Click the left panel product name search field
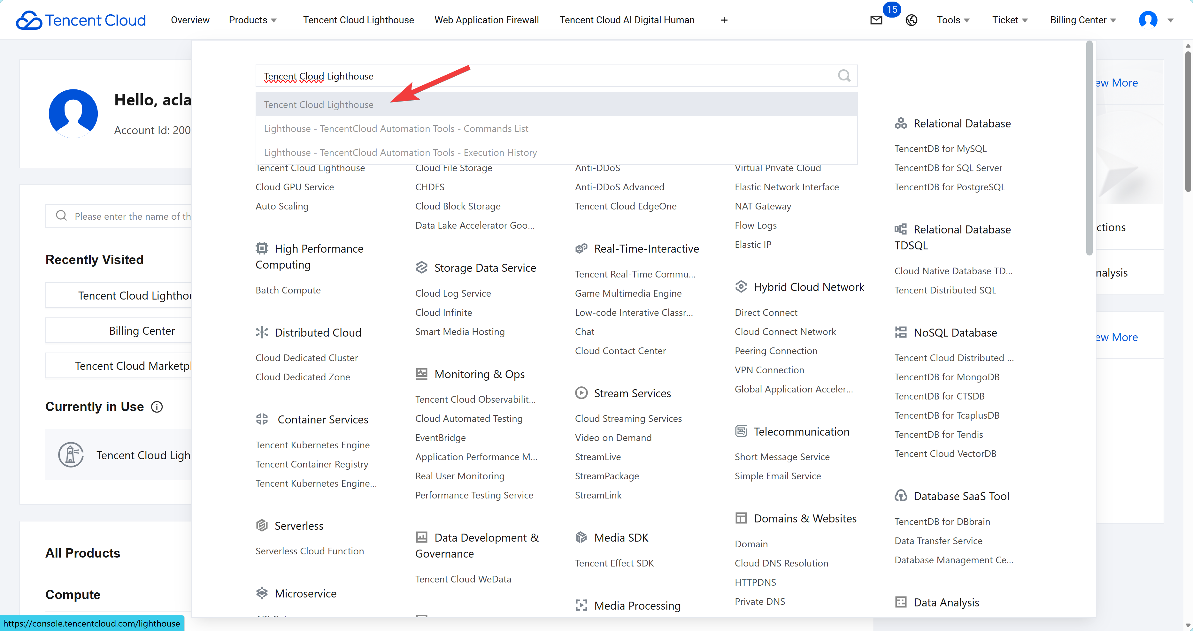The width and height of the screenshot is (1193, 631). [119, 216]
